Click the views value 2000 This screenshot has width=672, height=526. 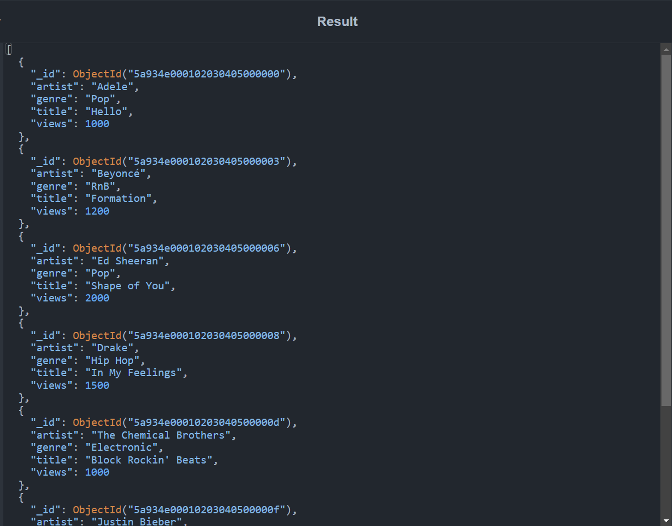tap(97, 298)
